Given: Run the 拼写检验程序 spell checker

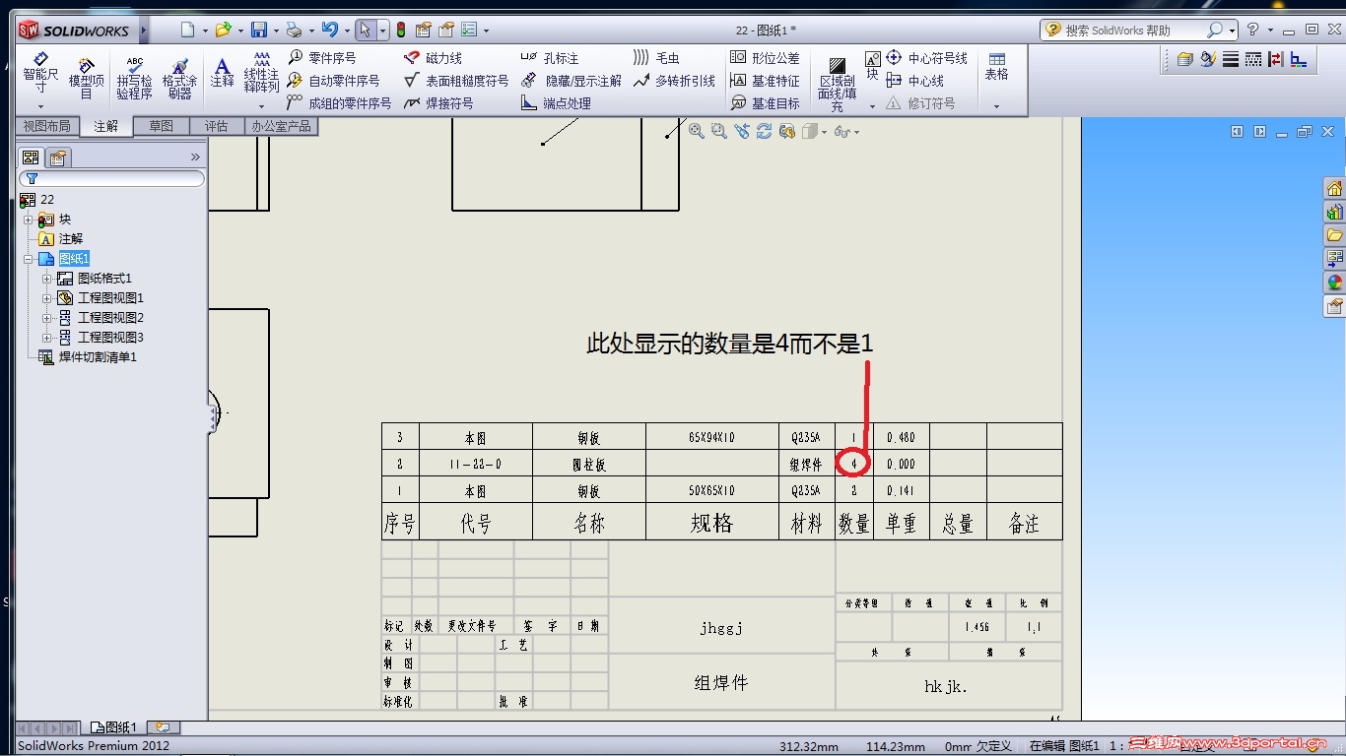Looking at the screenshot, I should (134, 78).
